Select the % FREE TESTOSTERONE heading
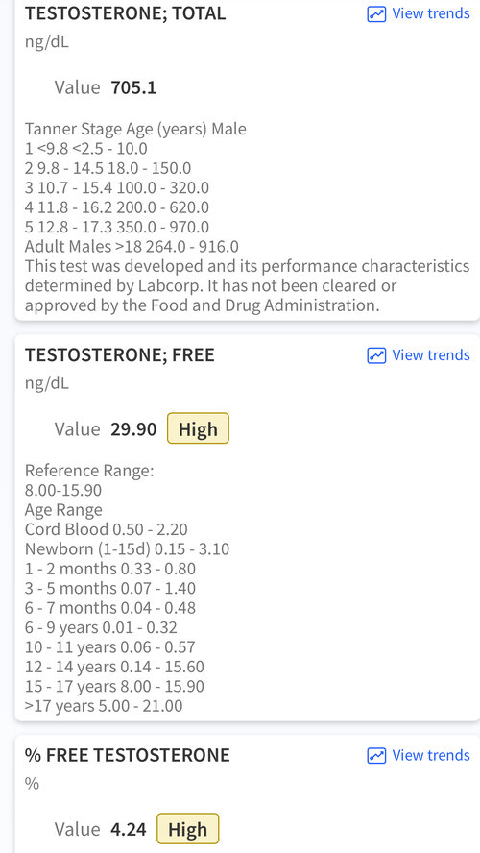The height and width of the screenshot is (853, 480). (128, 756)
